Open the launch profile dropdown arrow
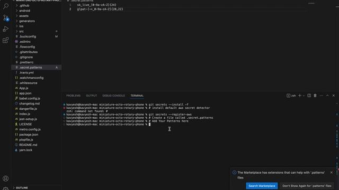The width and height of the screenshot is (339, 190). click(304, 96)
